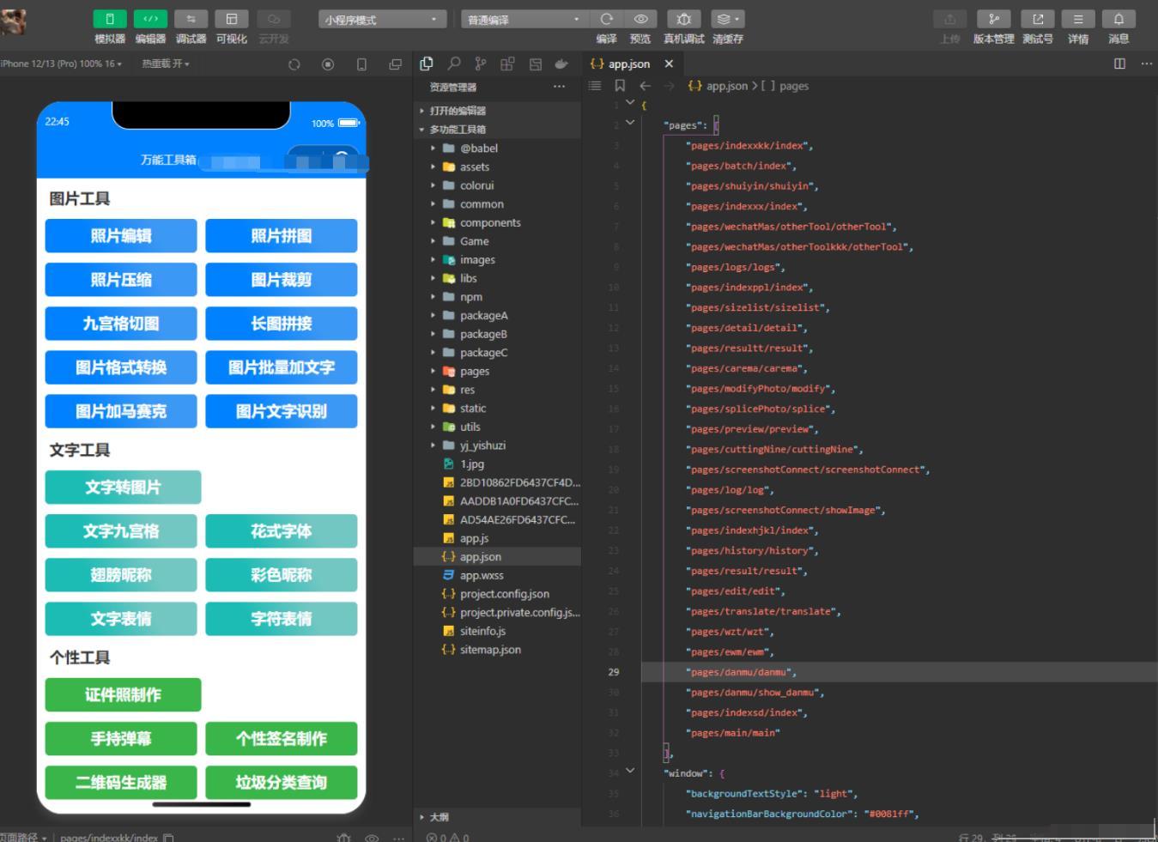Split the editor with split icon
Screen dimensions: 1158x842
[x=1119, y=64]
